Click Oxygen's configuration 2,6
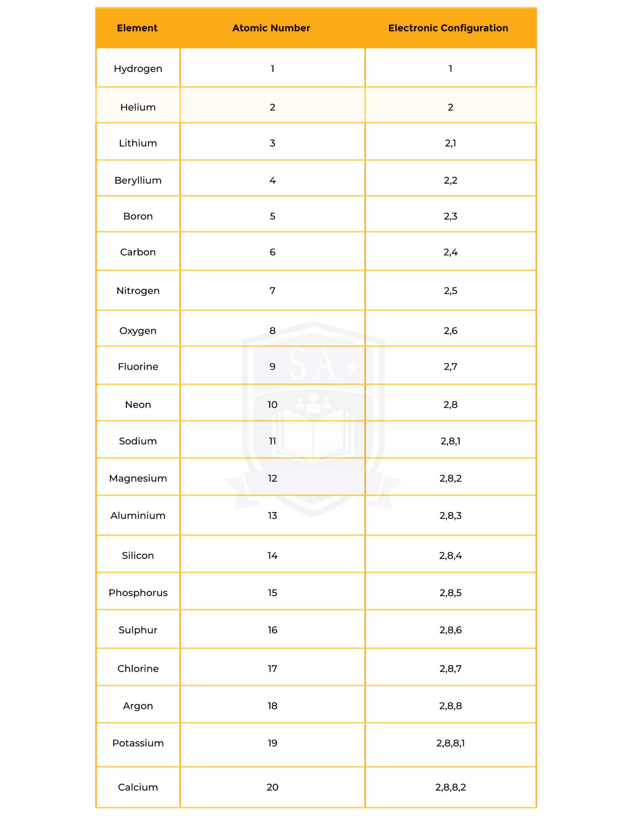Screen dimensions: 632x816 coord(451,331)
